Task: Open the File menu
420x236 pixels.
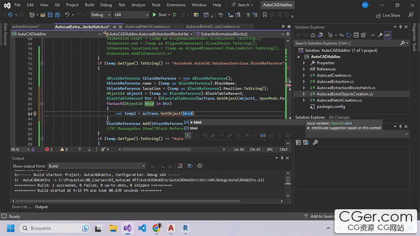Action: pos(17,5)
